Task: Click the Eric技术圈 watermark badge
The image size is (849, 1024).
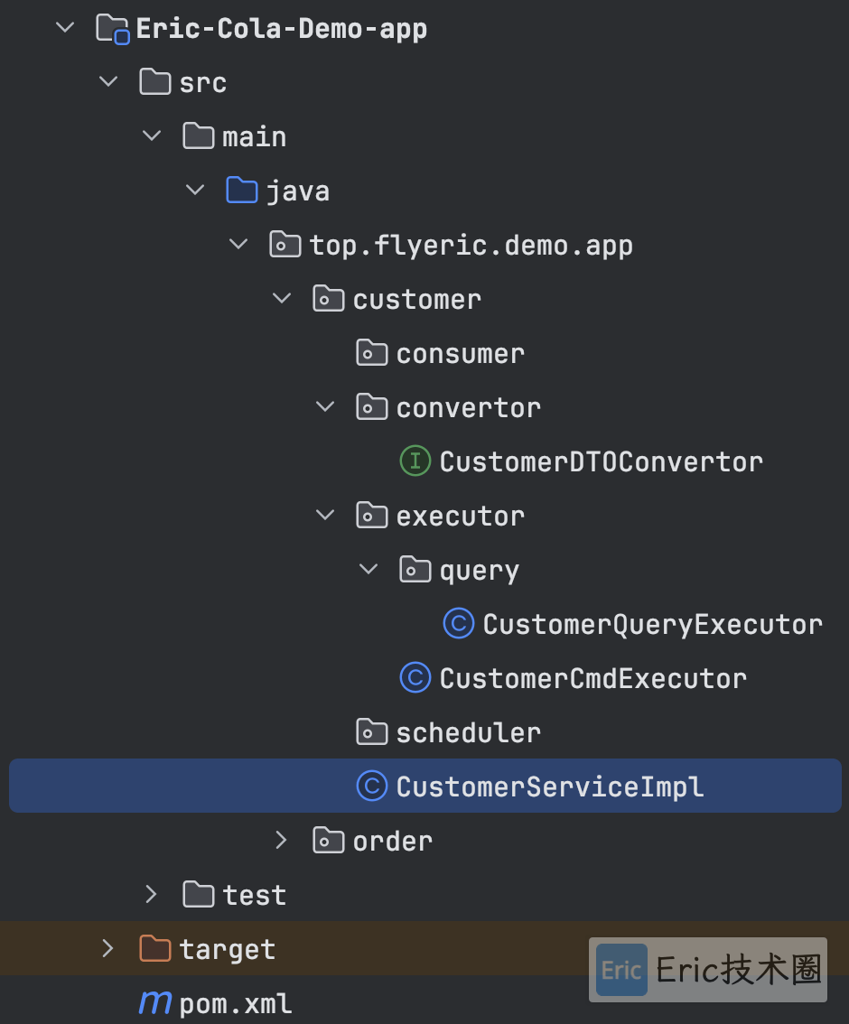Action: pyautogui.click(x=708, y=969)
